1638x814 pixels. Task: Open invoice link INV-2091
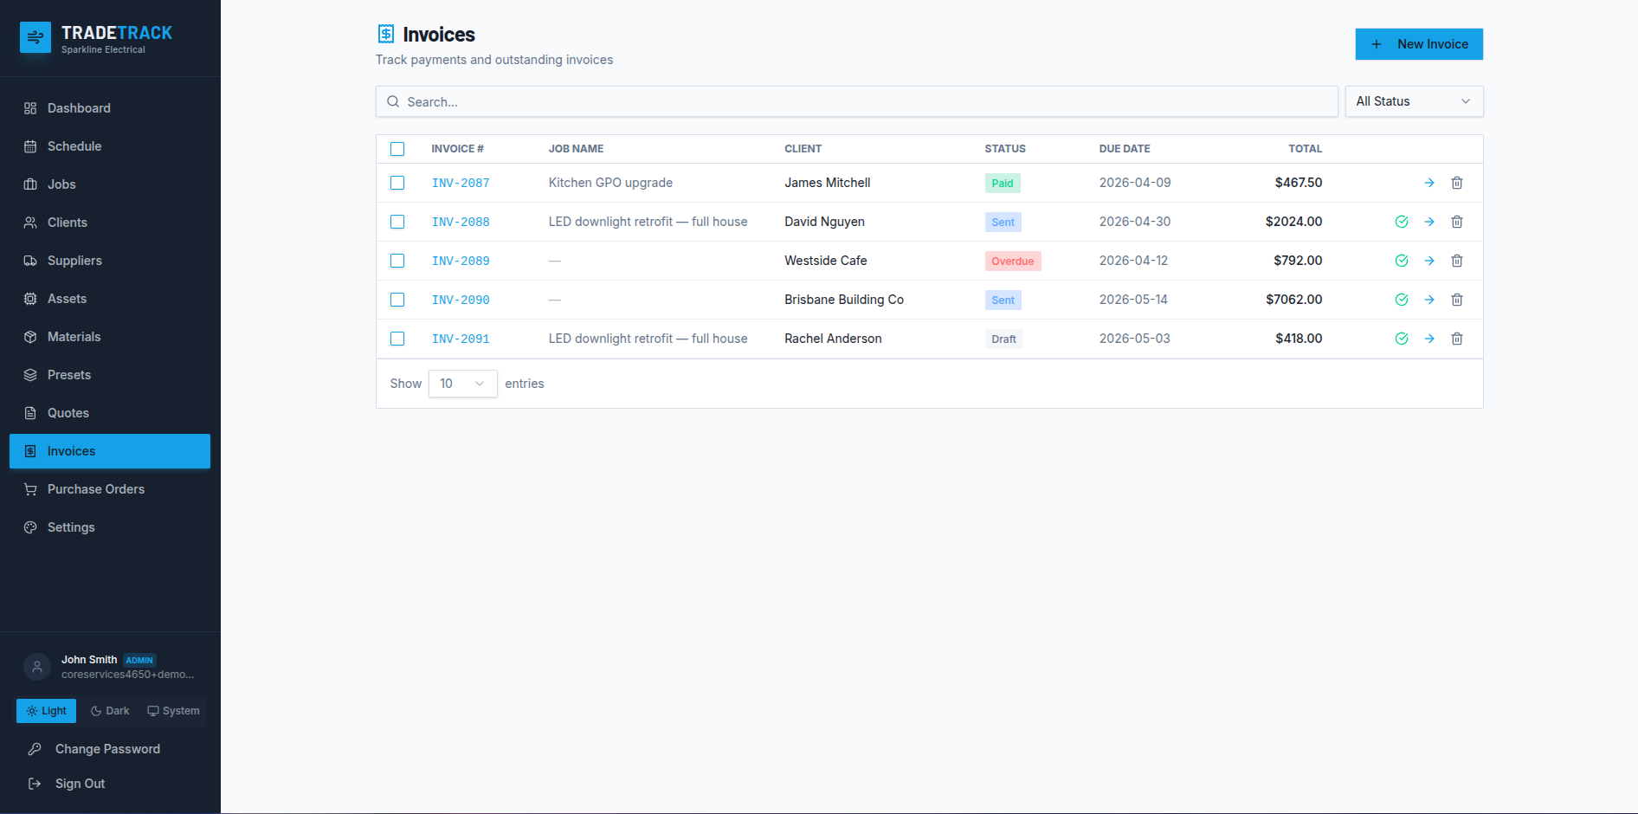point(461,339)
